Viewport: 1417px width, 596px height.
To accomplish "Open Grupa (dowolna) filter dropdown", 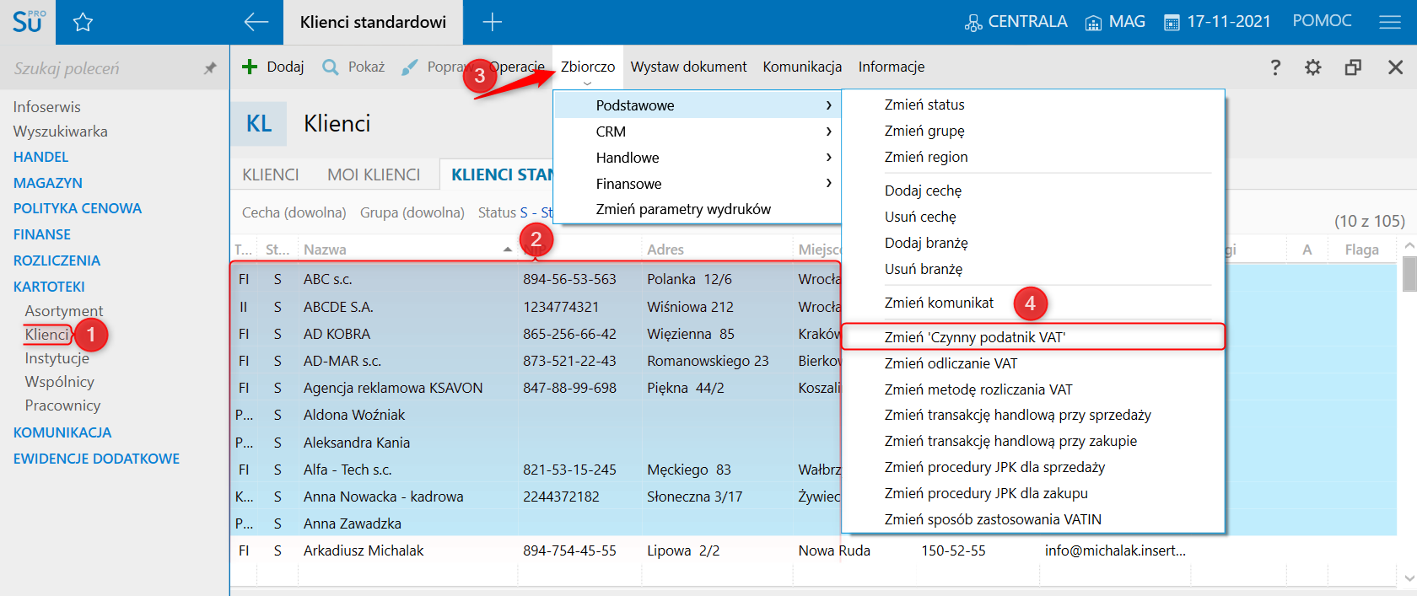I will 412,212.
